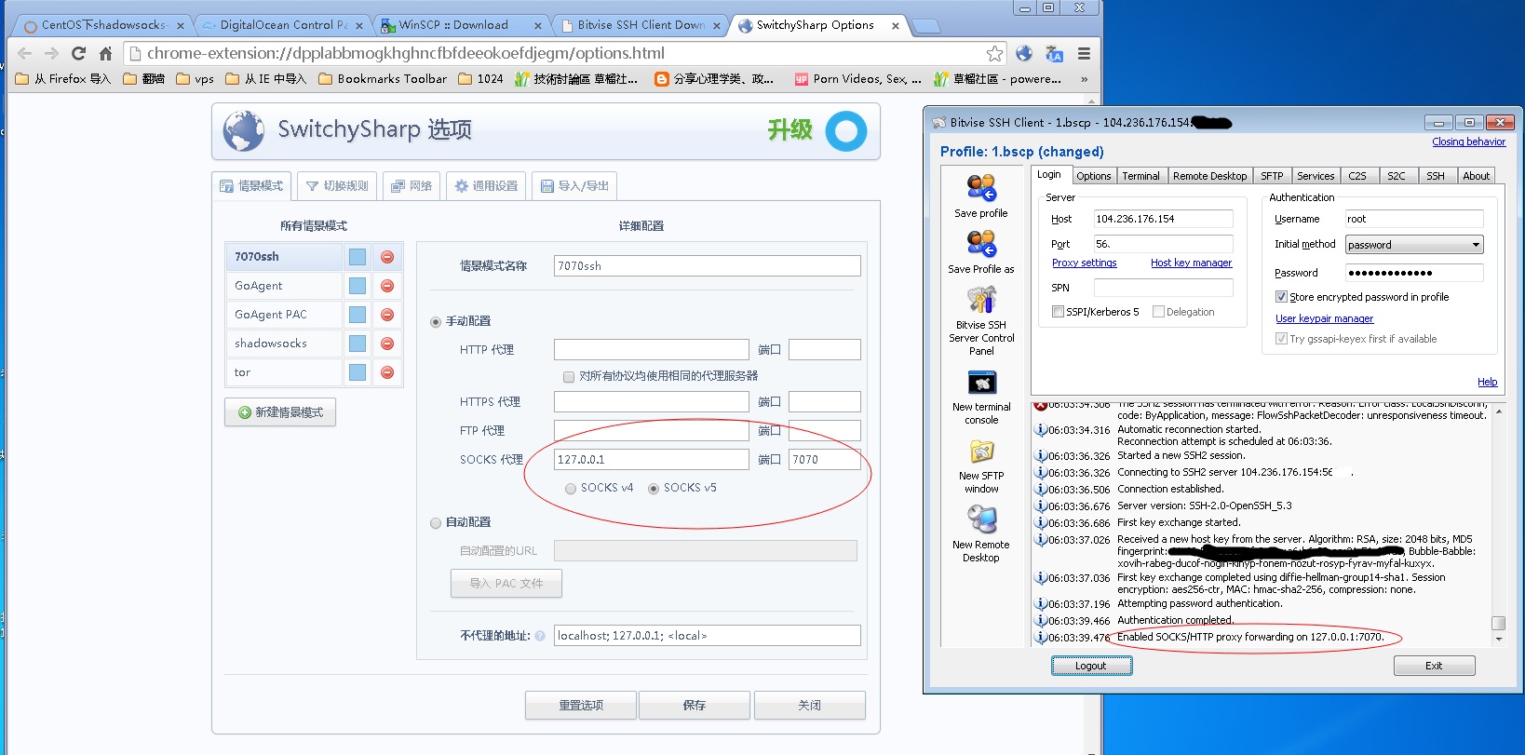This screenshot has width=1525, height=755.
Task: Delete the 7070ssh profile with red icon
Action: (387, 257)
